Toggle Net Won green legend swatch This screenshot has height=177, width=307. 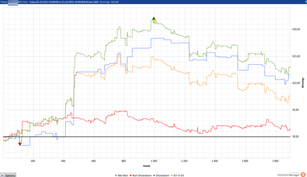pyautogui.click(x=116, y=175)
